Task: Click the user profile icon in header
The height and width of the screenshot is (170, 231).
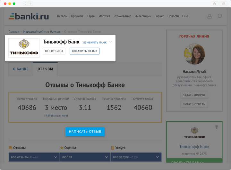Action: click(210, 16)
